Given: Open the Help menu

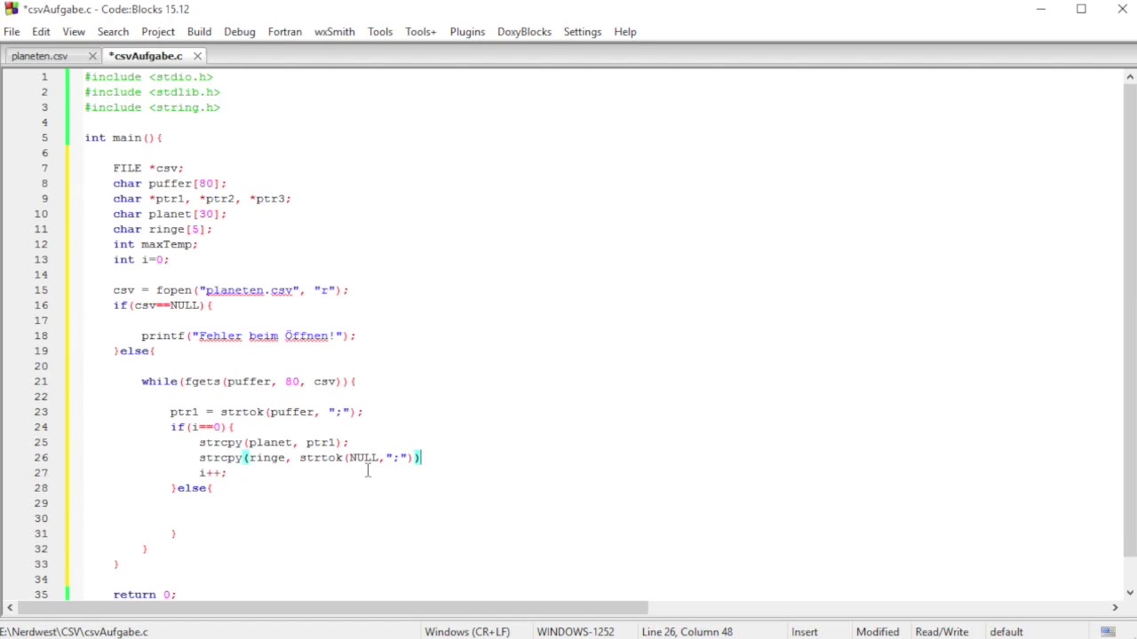Looking at the screenshot, I should coord(625,32).
